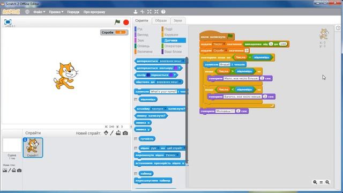Open Спроби variable dropdown in script
Image resolution: width=343 pixels, height=193 pixels.
[x=226, y=50]
